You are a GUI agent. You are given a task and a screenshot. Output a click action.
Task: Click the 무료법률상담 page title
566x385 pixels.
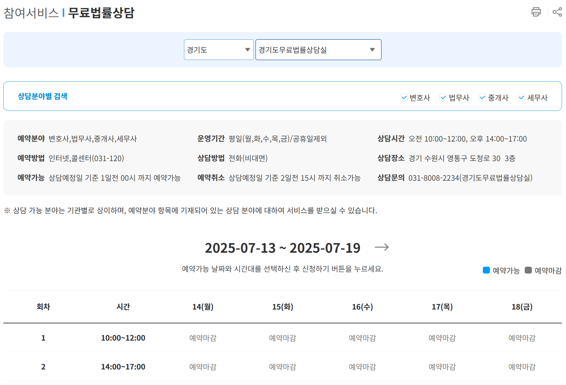pyautogui.click(x=101, y=13)
